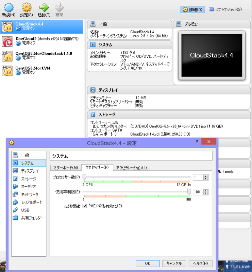Select the CloudStack4.4 VM icon in list
The image size is (252, 272).
click(7, 27)
